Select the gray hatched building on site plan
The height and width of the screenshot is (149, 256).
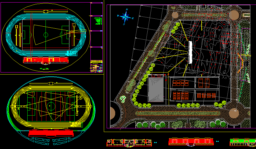pos(156,90)
